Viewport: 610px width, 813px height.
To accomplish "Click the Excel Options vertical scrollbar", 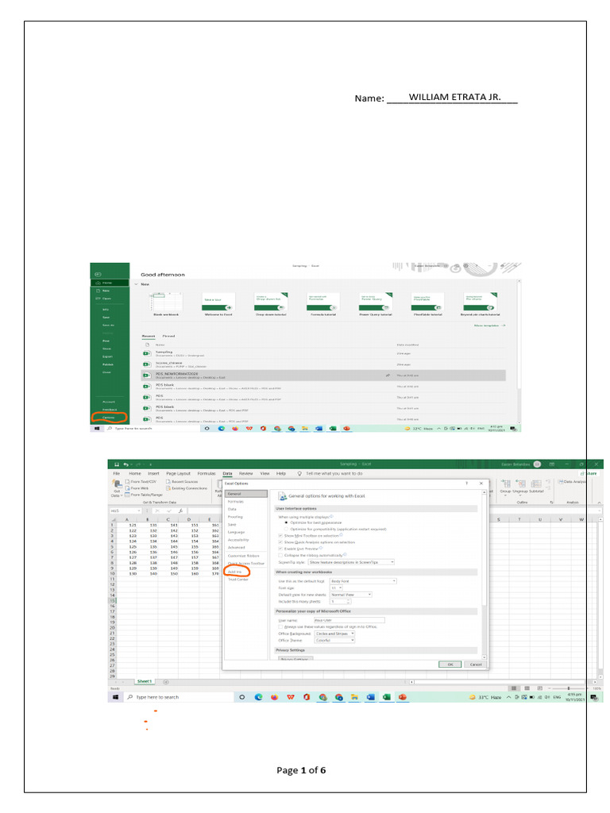I will click(x=484, y=576).
